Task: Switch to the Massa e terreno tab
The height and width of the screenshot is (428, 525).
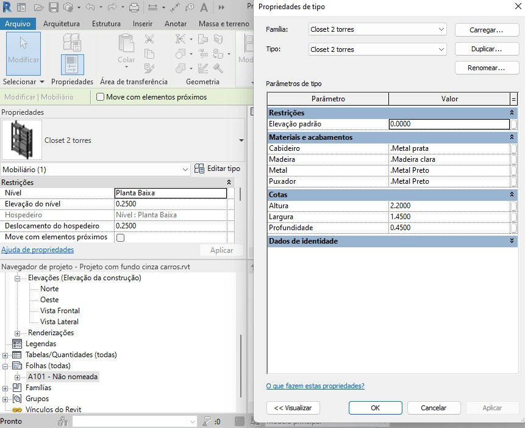Action: 224,24
